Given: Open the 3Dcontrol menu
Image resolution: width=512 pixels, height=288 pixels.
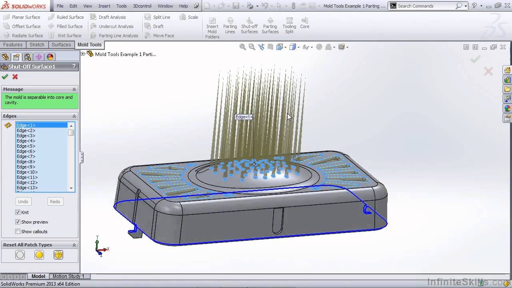Looking at the screenshot, I should pyautogui.click(x=142, y=6).
